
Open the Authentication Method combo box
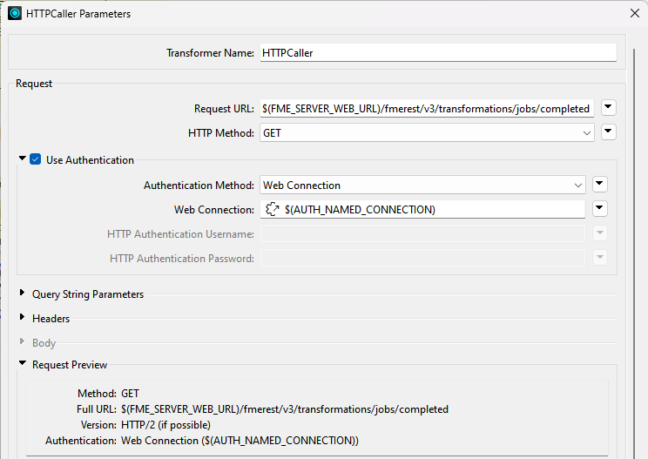click(x=422, y=186)
